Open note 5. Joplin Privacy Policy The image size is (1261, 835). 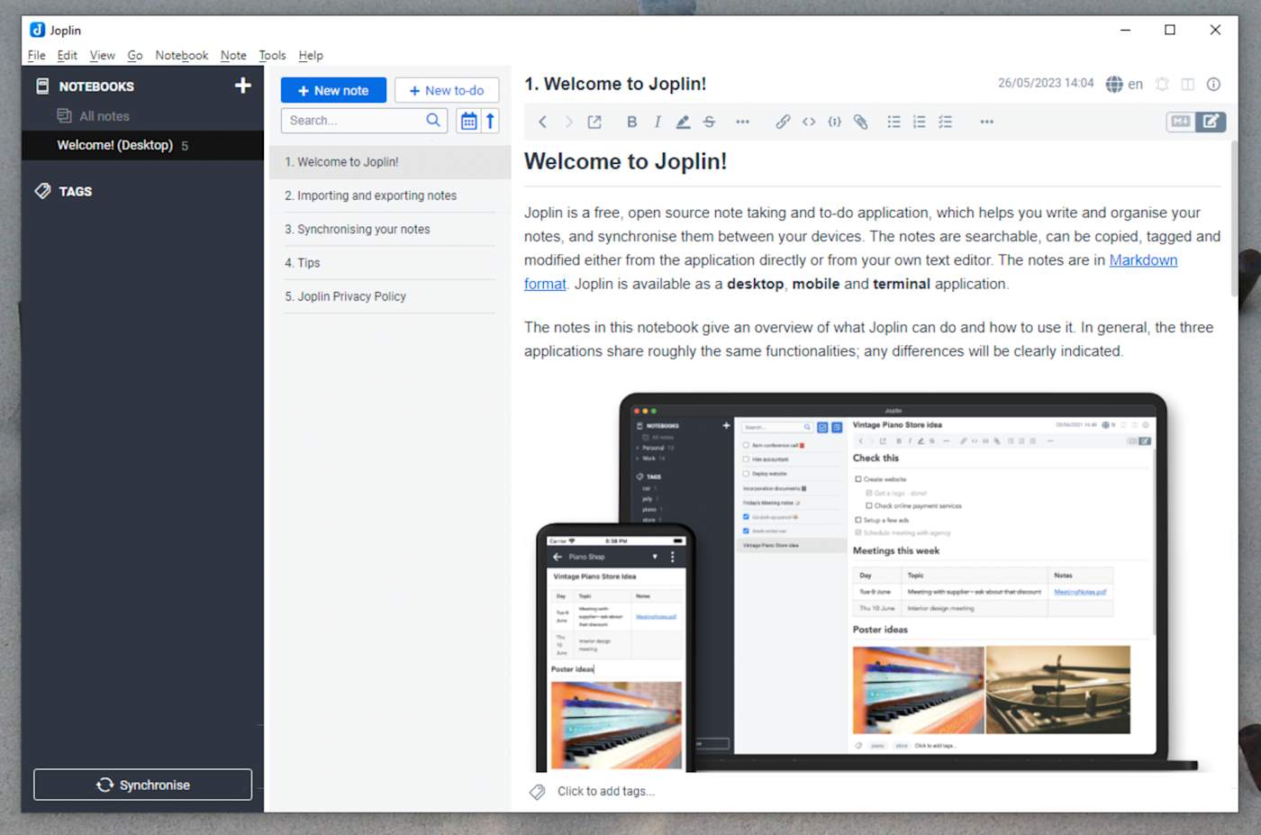coord(390,296)
